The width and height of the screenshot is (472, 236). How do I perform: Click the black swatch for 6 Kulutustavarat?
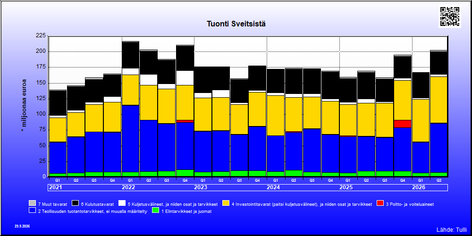75,203
